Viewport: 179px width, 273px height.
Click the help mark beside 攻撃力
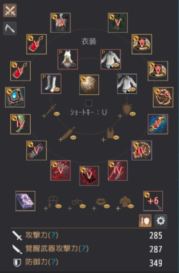pyautogui.click(x=53, y=235)
